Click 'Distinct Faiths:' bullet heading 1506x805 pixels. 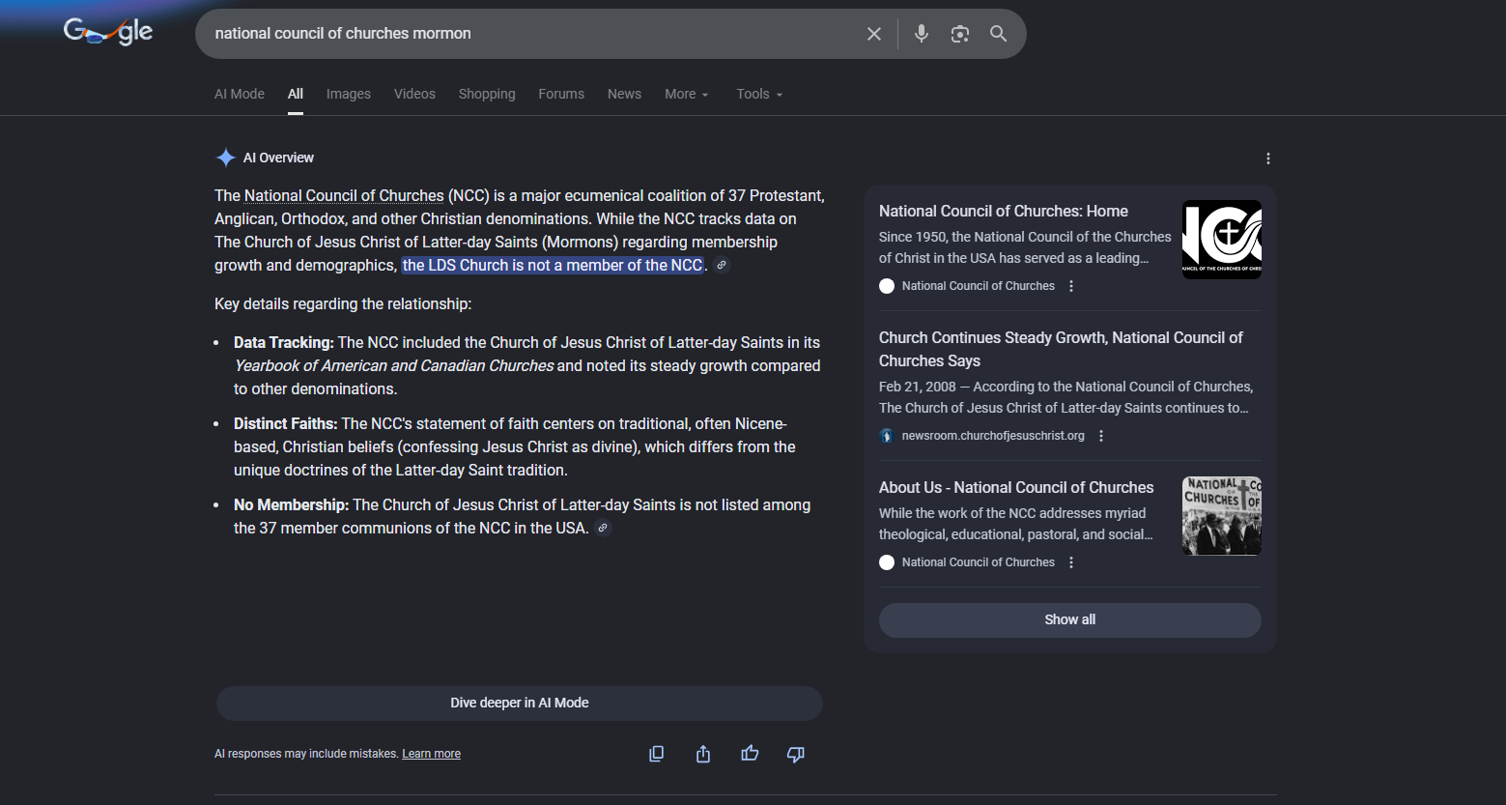coord(286,423)
